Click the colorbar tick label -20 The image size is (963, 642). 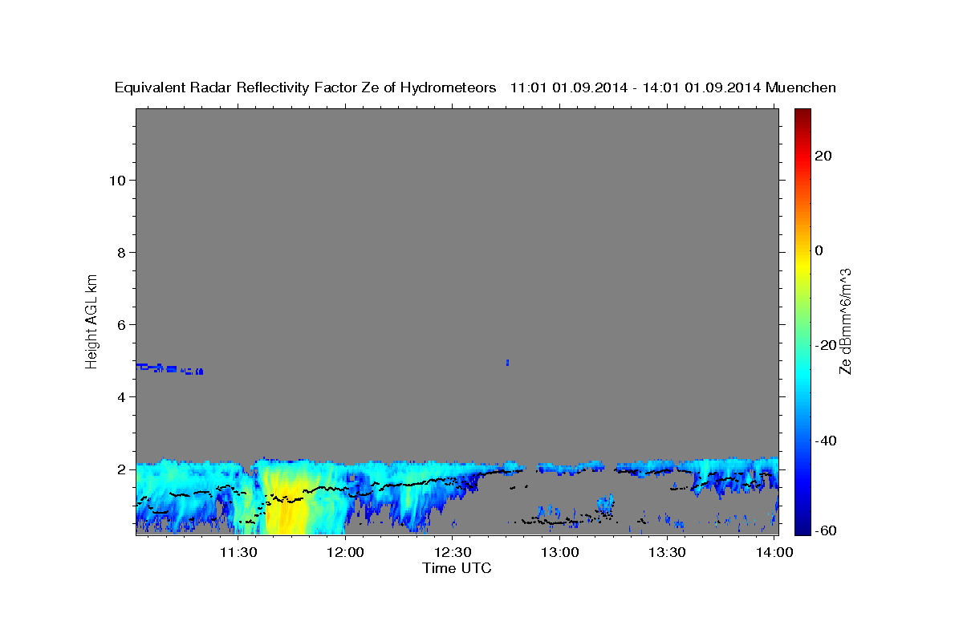pyautogui.click(x=827, y=345)
